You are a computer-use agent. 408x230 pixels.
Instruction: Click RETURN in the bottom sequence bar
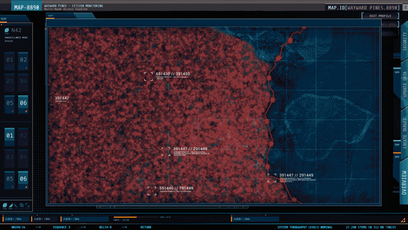click(x=146, y=226)
